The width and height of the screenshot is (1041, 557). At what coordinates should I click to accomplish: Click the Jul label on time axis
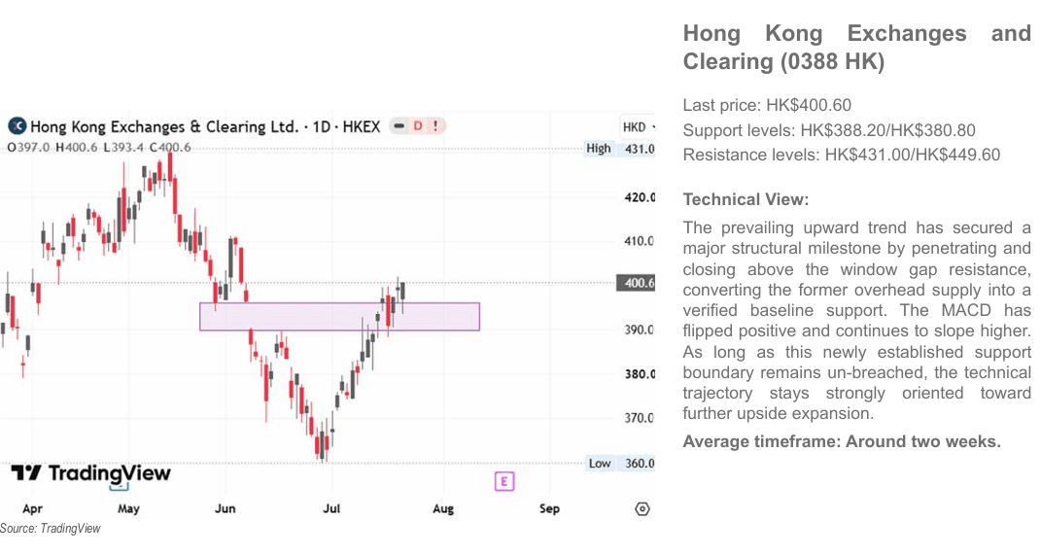pos(331,508)
